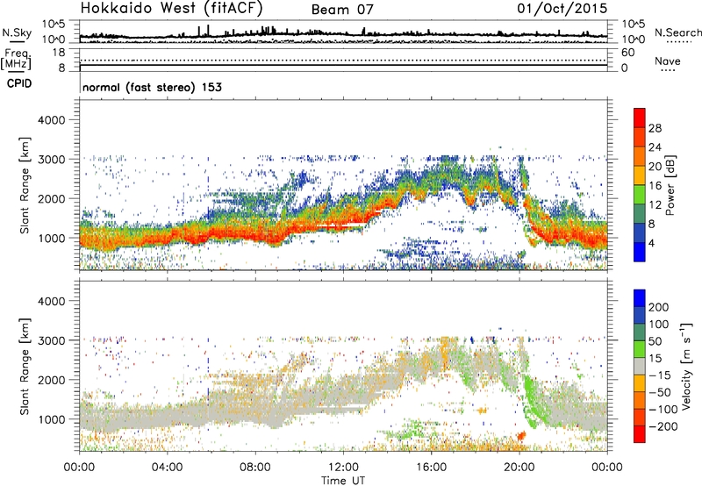The image size is (702, 486).
Task: Click the "50" value on Velocity colorbar
Action: coord(655,341)
